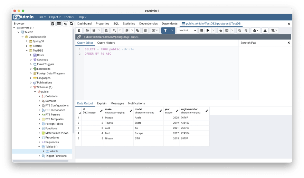
Task: Open the explain options dropdown arrow
Action: tap(232, 31)
